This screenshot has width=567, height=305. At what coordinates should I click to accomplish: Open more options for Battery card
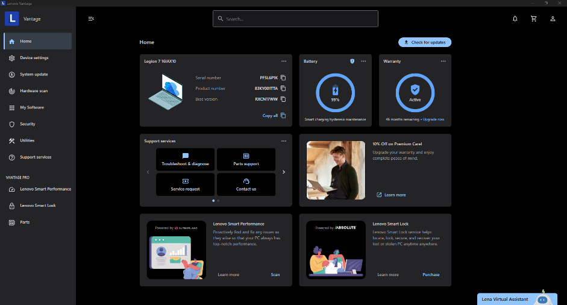[x=363, y=61]
